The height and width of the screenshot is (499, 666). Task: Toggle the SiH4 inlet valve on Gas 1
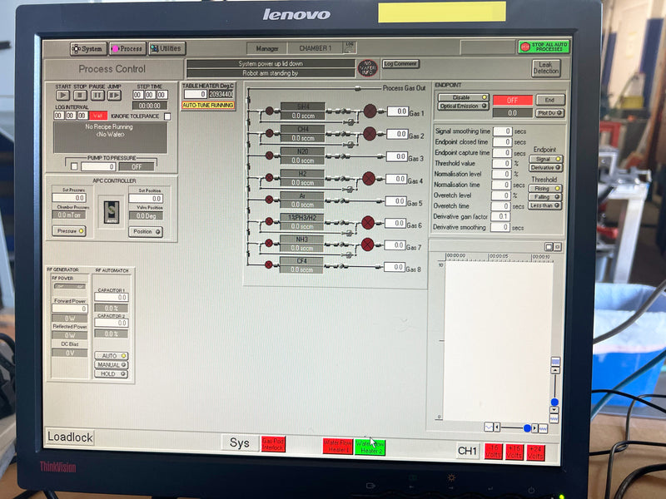coord(269,111)
